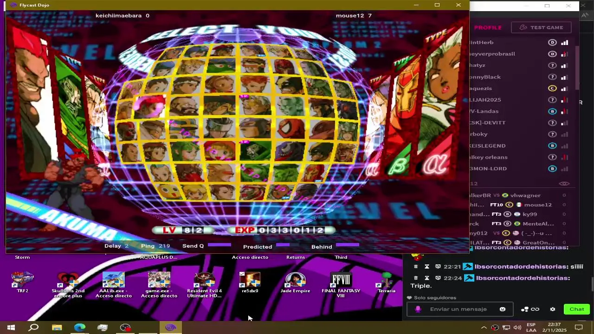Image resolution: width=594 pixels, height=334 pixels.
Task: Open the FT10 match against mouse12
Action: click(519, 205)
